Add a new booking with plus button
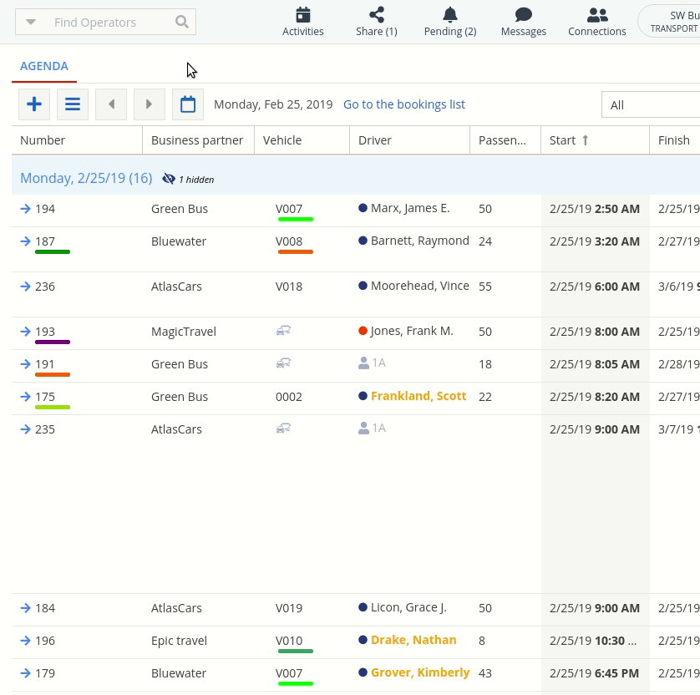The height and width of the screenshot is (695, 700). click(x=34, y=104)
